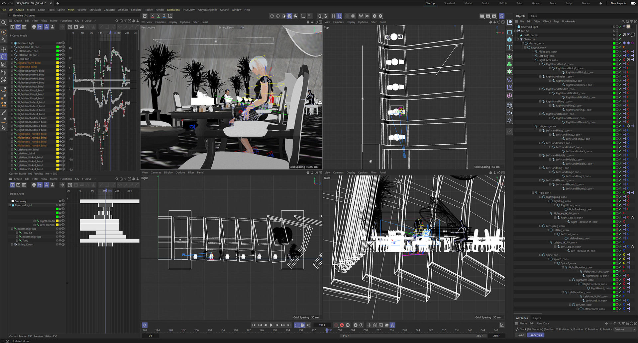
Task: Open Cameras menu in Perspective viewport
Action: point(160,22)
